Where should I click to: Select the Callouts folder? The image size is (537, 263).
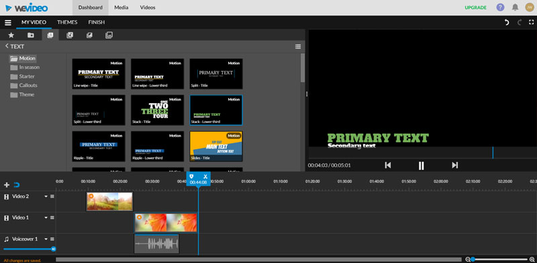point(23,86)
